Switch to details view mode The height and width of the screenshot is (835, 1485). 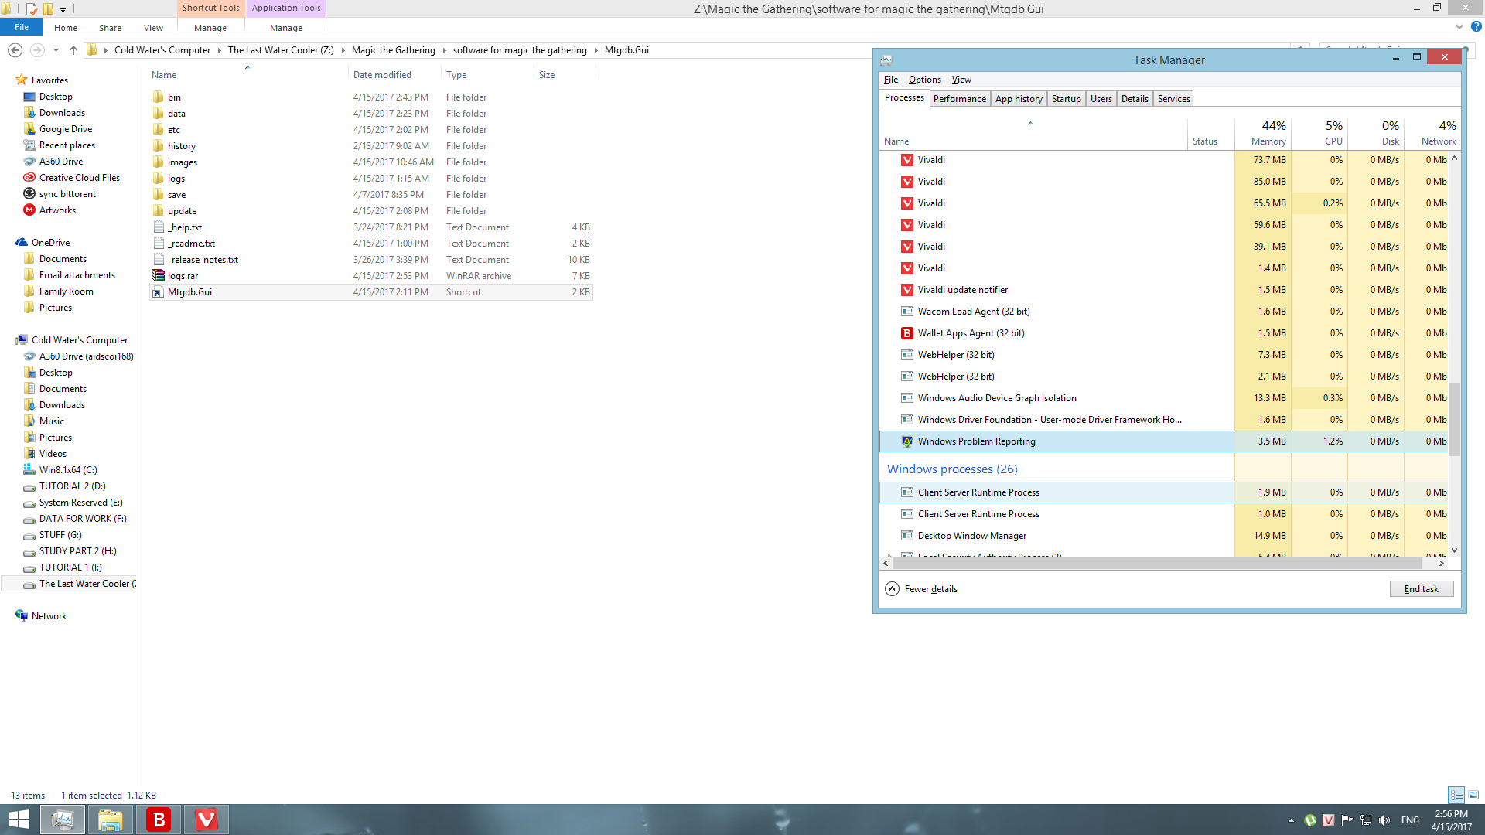[1456, 795]
